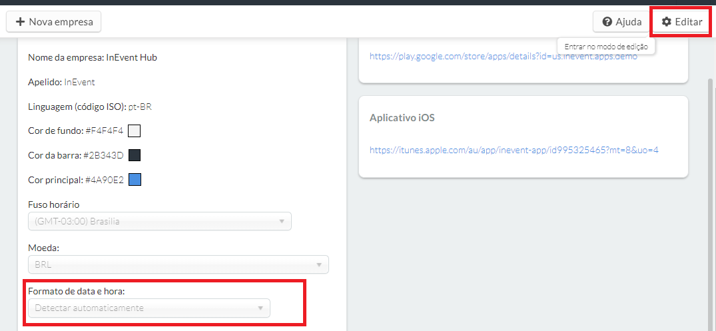716x331 pixels.
Task: Click the 'Moeda:' label
Action: [x=44, y=247]
